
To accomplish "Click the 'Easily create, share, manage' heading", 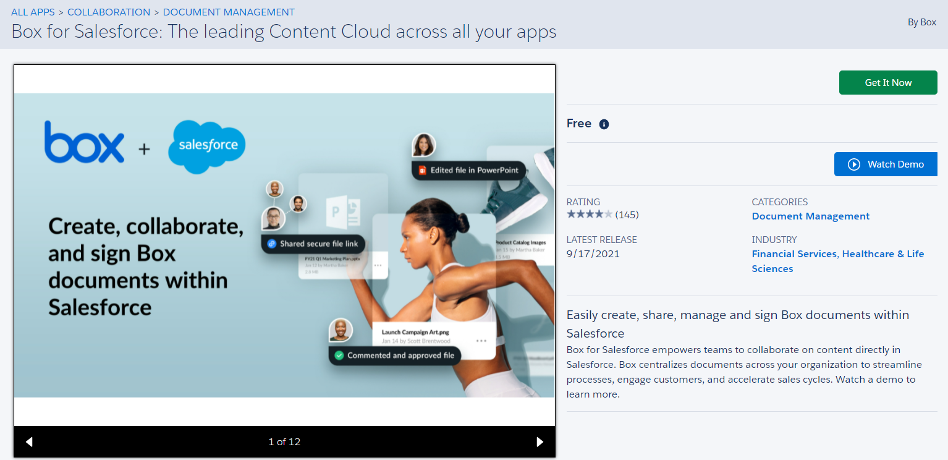I will [738, 324].
